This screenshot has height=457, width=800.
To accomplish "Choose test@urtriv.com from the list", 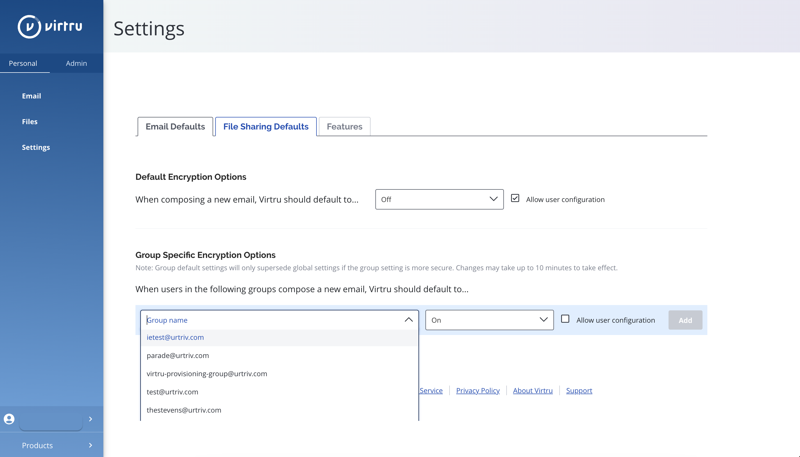I will [x=280, y=392].
